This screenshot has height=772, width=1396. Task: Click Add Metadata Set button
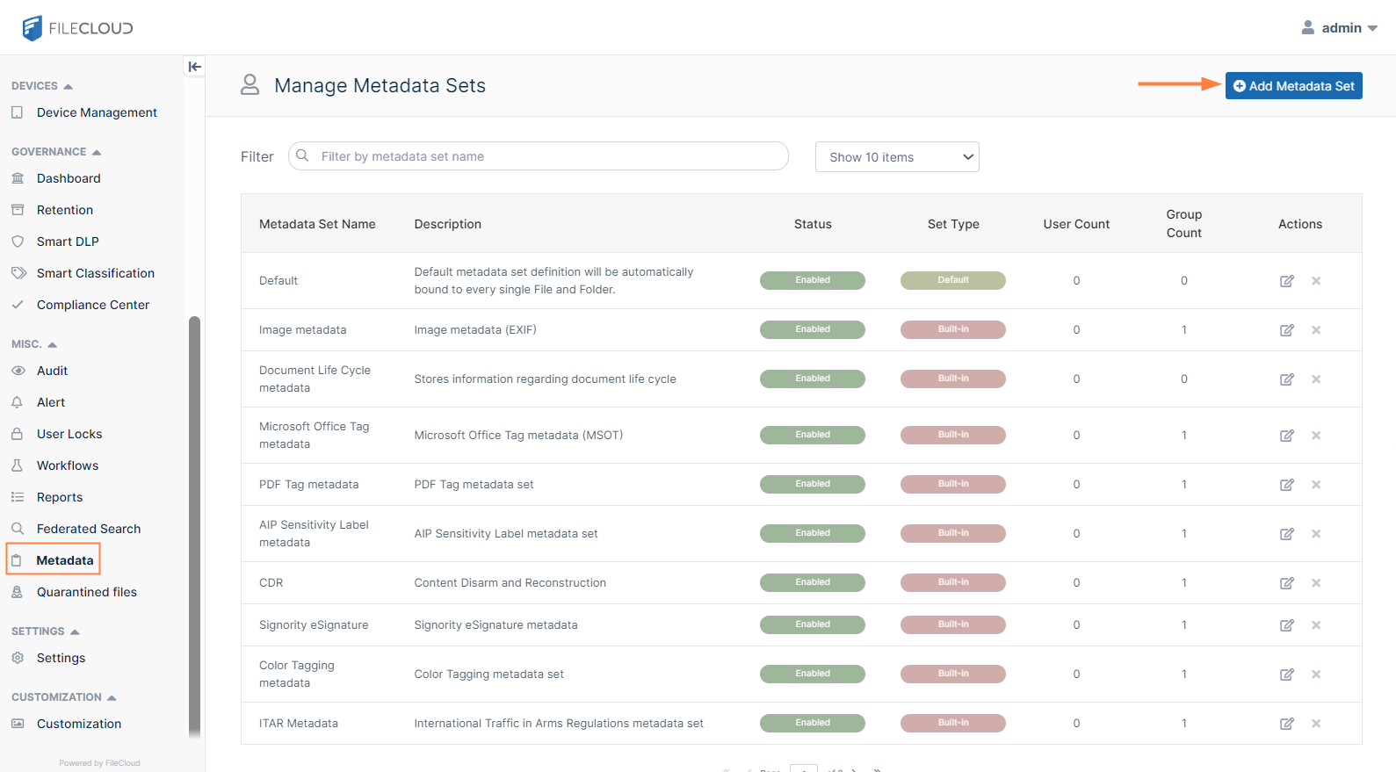[x=1293, y=86]
